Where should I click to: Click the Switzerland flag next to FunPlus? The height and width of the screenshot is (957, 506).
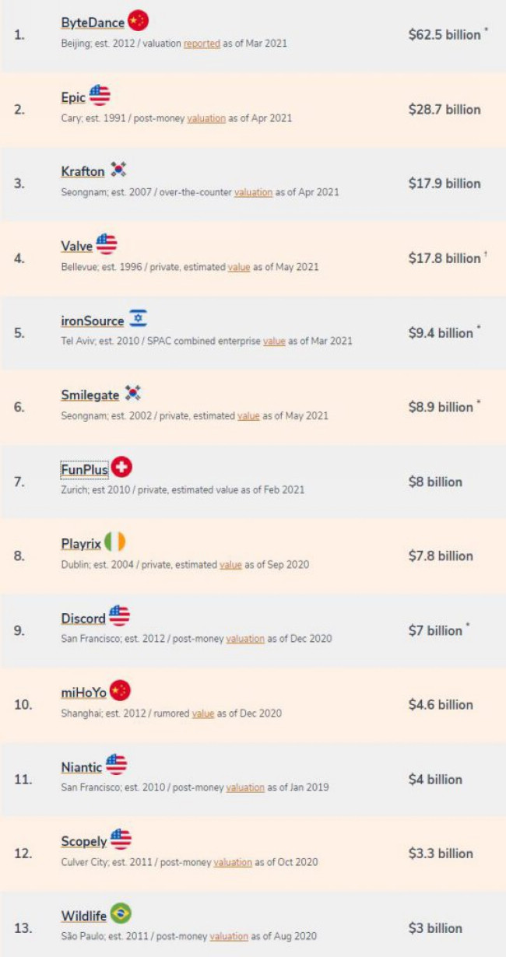[x=121, y=468]
